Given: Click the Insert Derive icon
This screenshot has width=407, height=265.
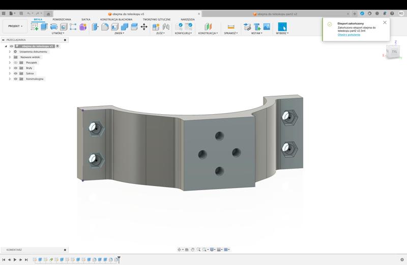Looking at the screenshot, I should pos(247,26).
